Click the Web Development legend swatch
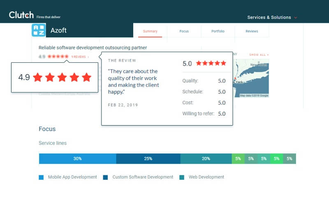Viewport: 329px width, 197px height. (x=182, y=177)
